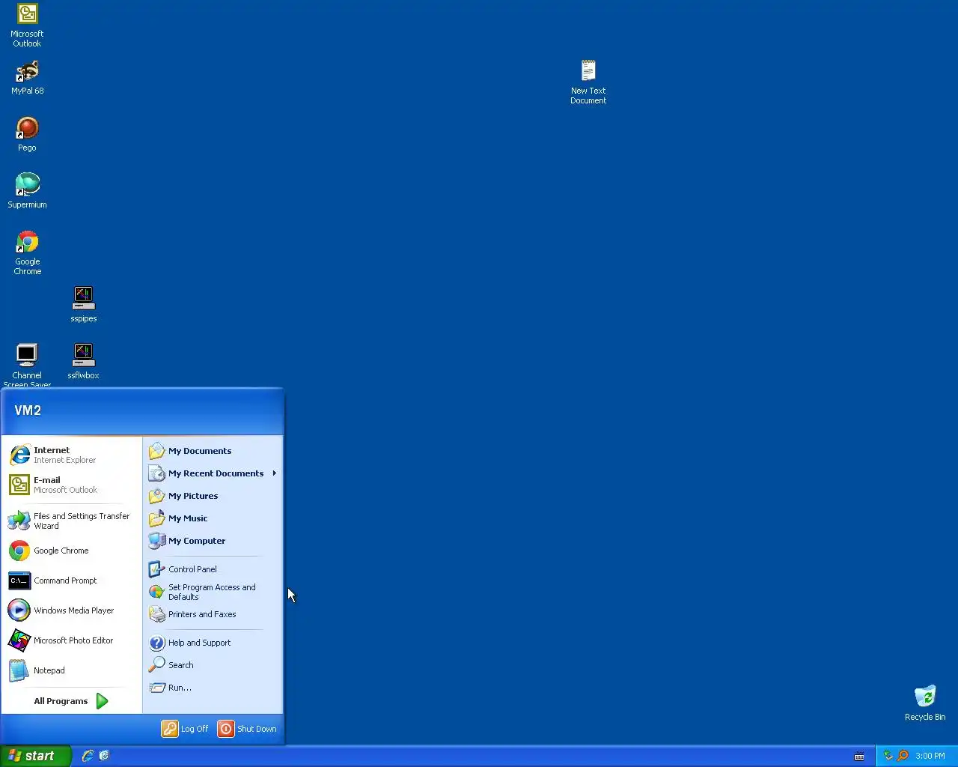Viewport: 958px width, 767px height.
Task: Select the ssflwbox screensaver icon
Action: point(83,362)
